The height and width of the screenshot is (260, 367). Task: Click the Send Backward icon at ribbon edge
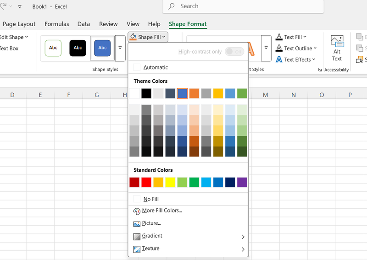pyautogui.click(x=360, y=48)
